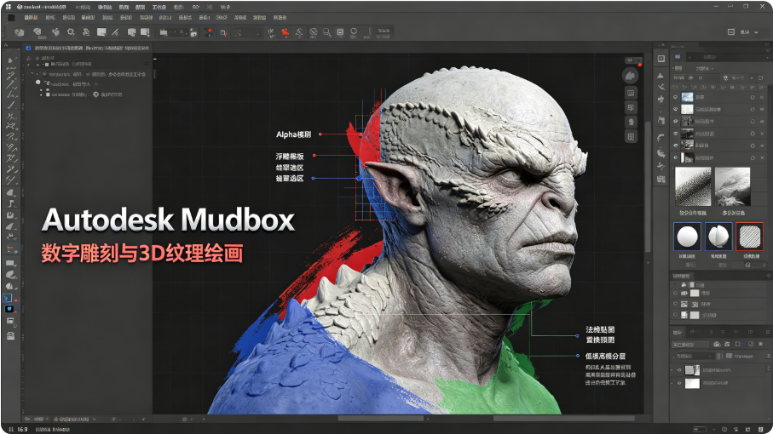Click the small input box in bottom status bar

(x=700, y=430)
